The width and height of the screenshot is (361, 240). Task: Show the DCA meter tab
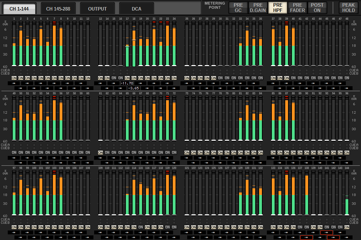click(136, 9)
